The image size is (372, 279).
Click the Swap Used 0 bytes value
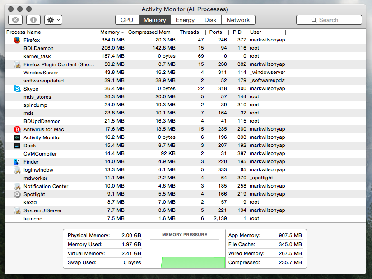132,262
